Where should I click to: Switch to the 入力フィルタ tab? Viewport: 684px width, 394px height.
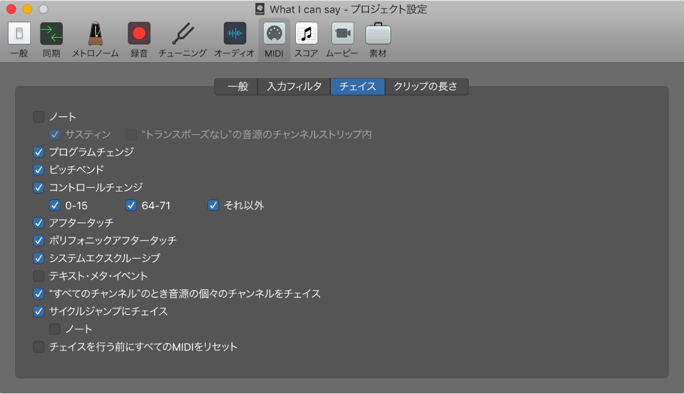tap(294, 86)
